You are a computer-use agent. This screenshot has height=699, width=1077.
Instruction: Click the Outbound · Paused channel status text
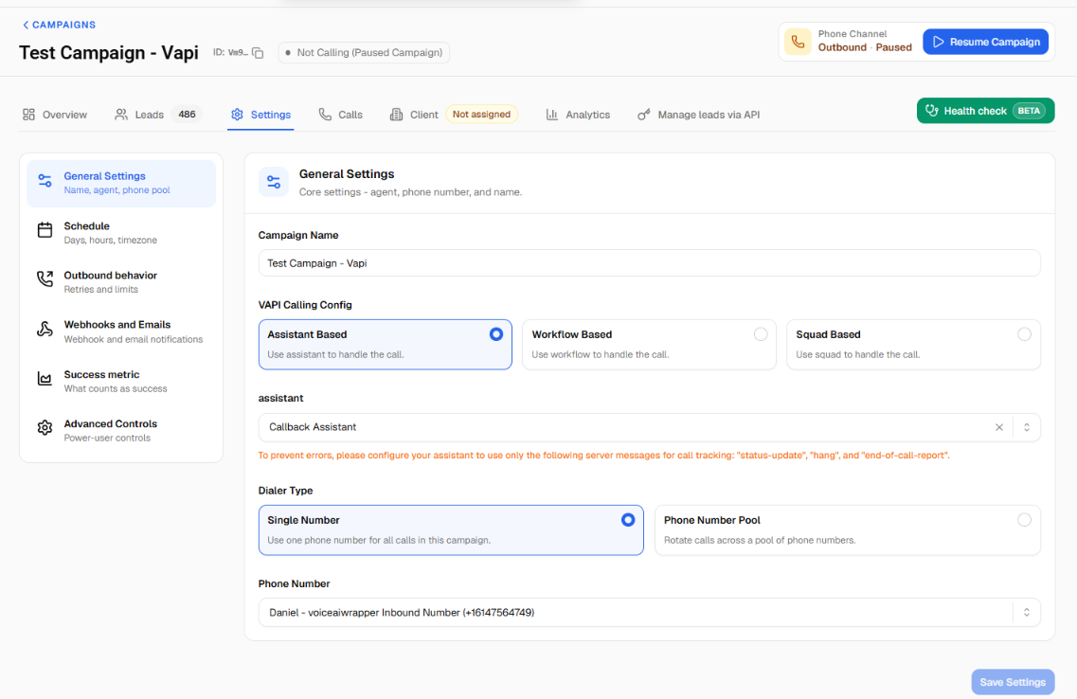point(865,47)
